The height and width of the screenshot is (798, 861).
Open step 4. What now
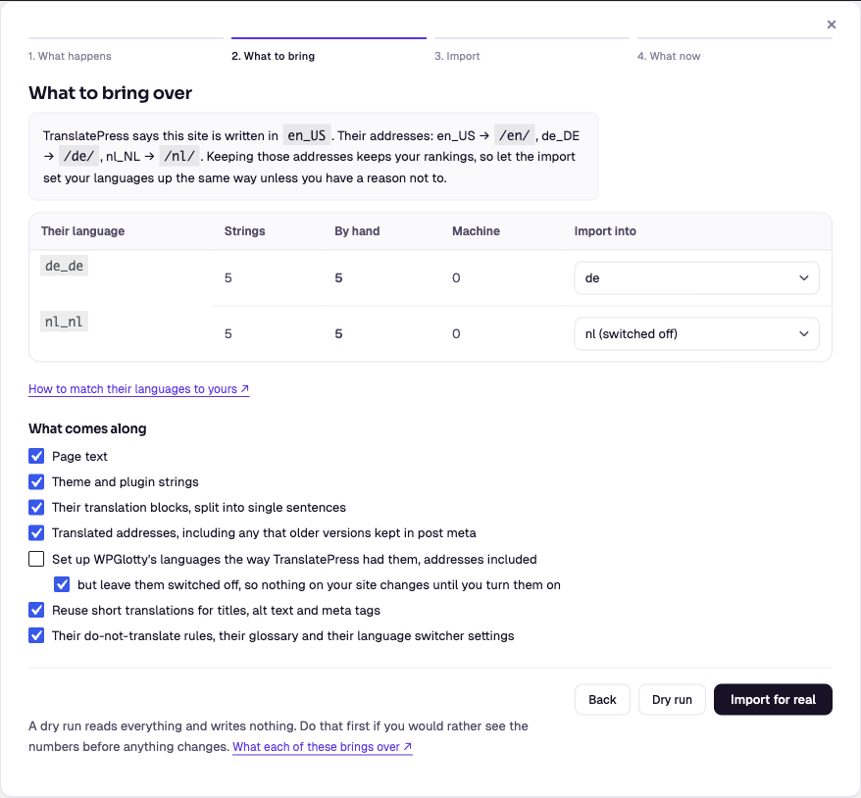click(669, 56)
